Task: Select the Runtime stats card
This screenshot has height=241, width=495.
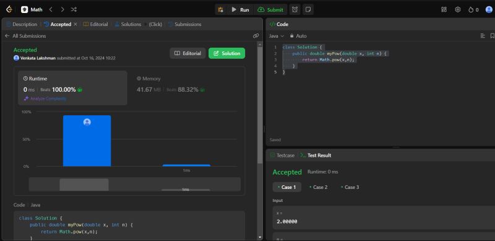Action: click(x=72, y=88)
